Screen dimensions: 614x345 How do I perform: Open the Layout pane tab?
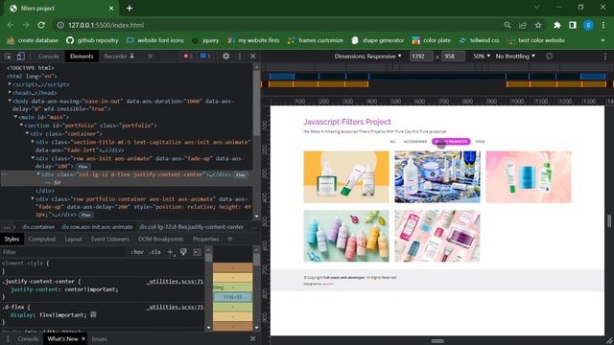click(x=73, y=239)
